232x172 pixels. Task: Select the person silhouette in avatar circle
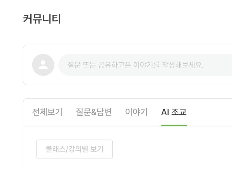[43, 65]
